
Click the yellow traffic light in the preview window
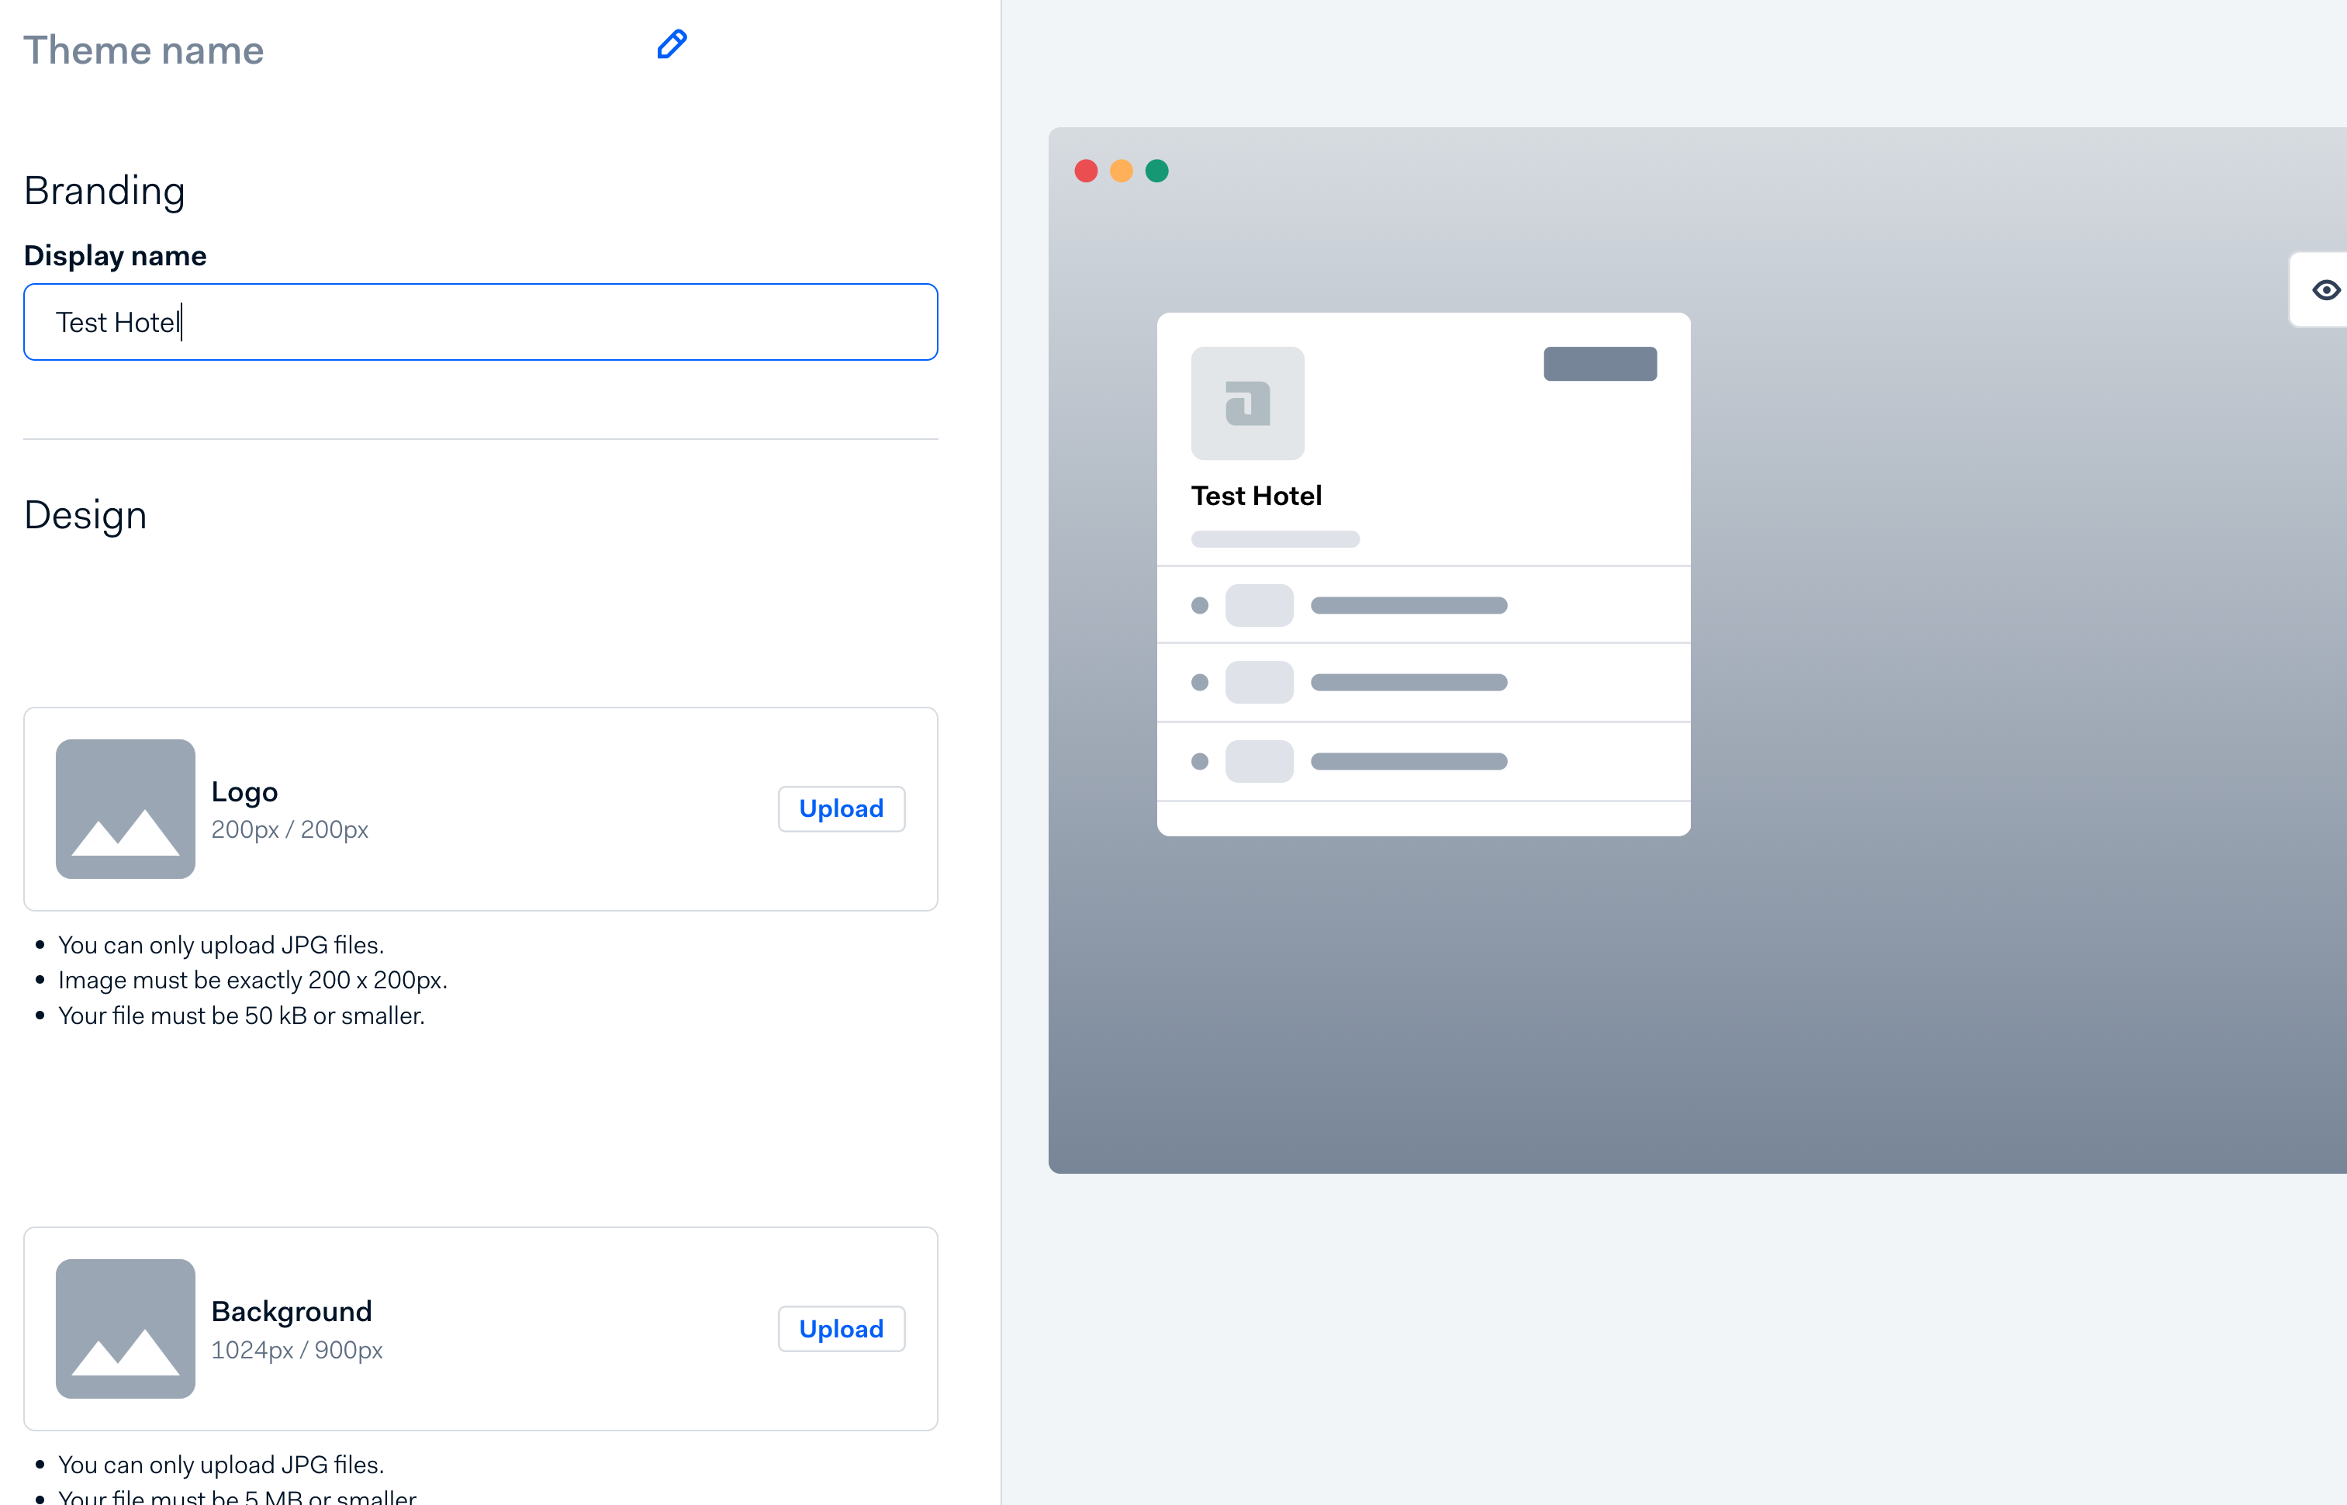1122,170
